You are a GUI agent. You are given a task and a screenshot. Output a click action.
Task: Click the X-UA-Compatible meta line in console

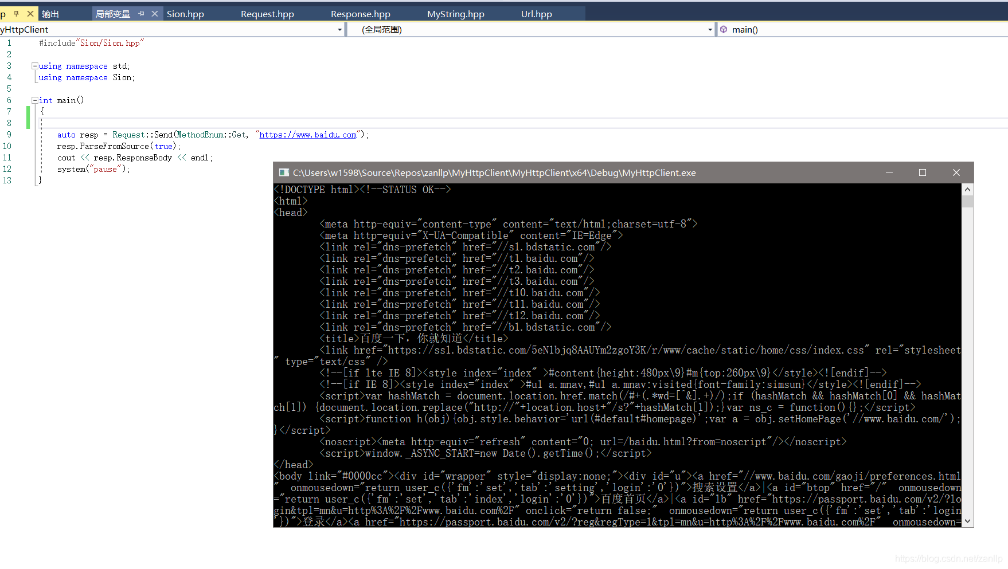point(471,236)
